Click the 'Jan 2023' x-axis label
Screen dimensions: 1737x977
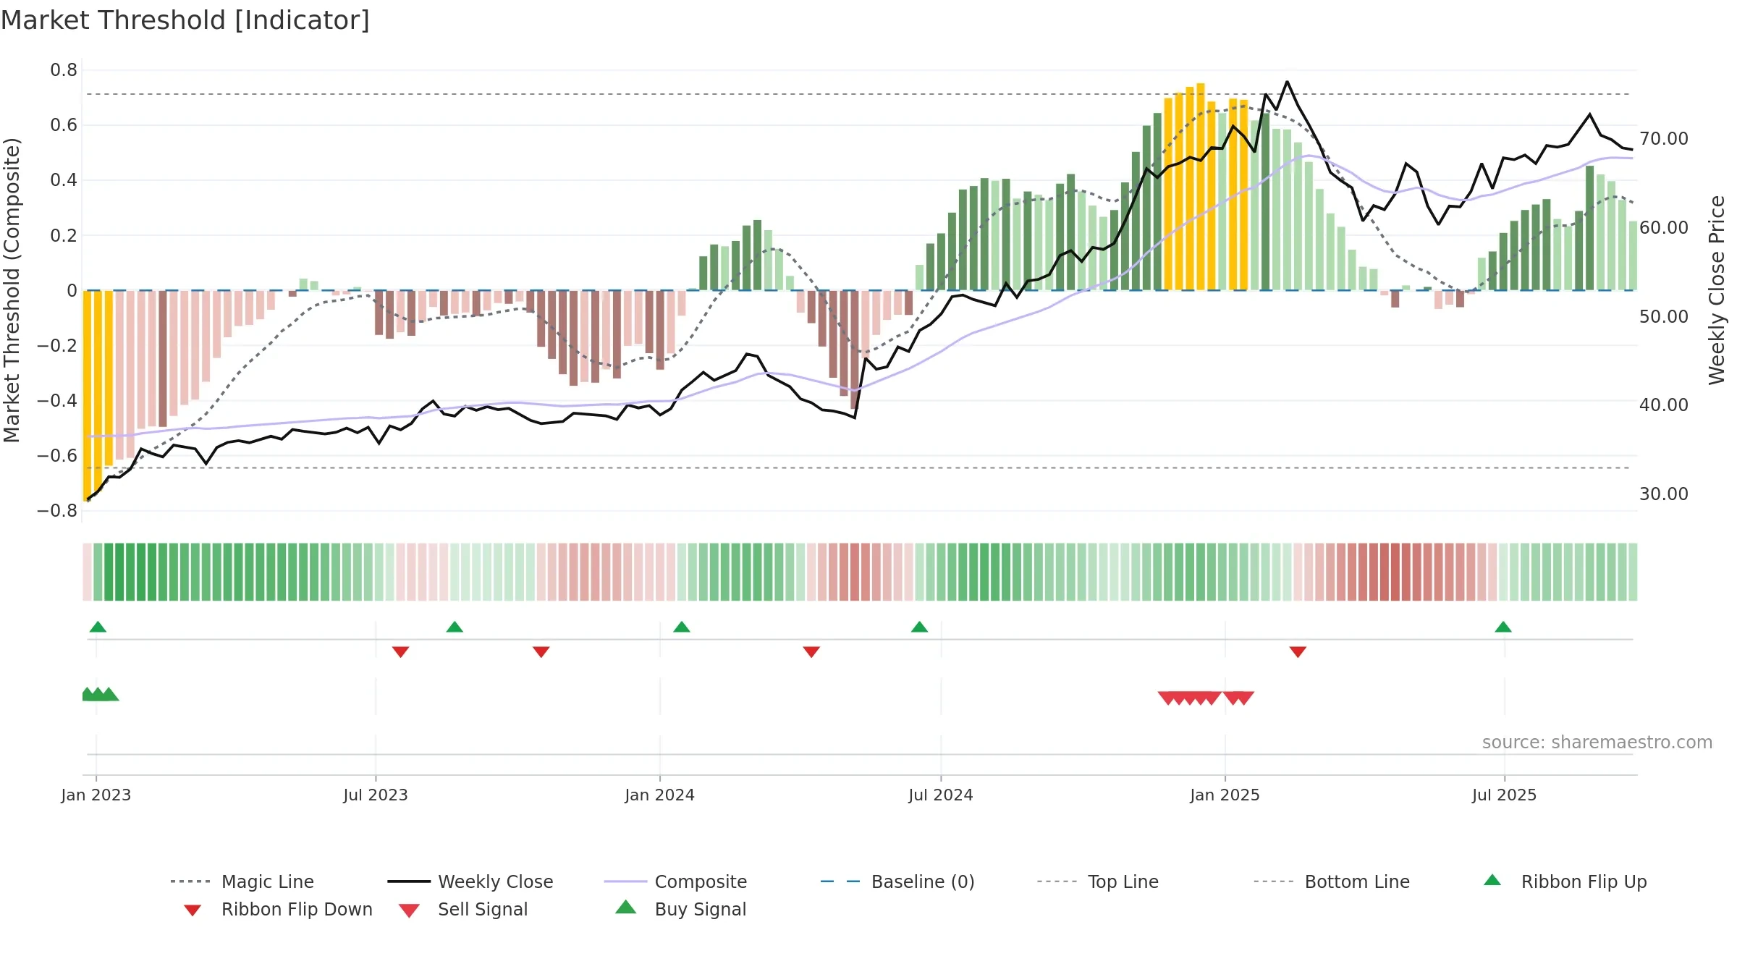point(96,795)
